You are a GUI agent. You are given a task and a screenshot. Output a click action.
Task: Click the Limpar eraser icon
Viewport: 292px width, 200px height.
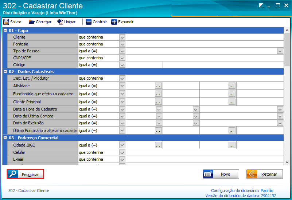pos(60,22)
